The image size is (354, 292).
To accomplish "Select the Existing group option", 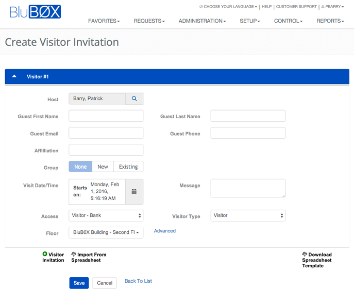I will 128,167.
